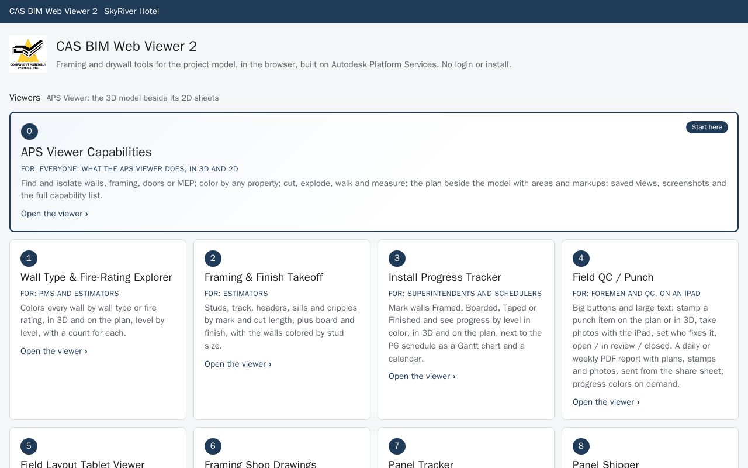Click the Start here badge
Image resolution: width=748 pixels, height=468 pixels.
[707, 127]
